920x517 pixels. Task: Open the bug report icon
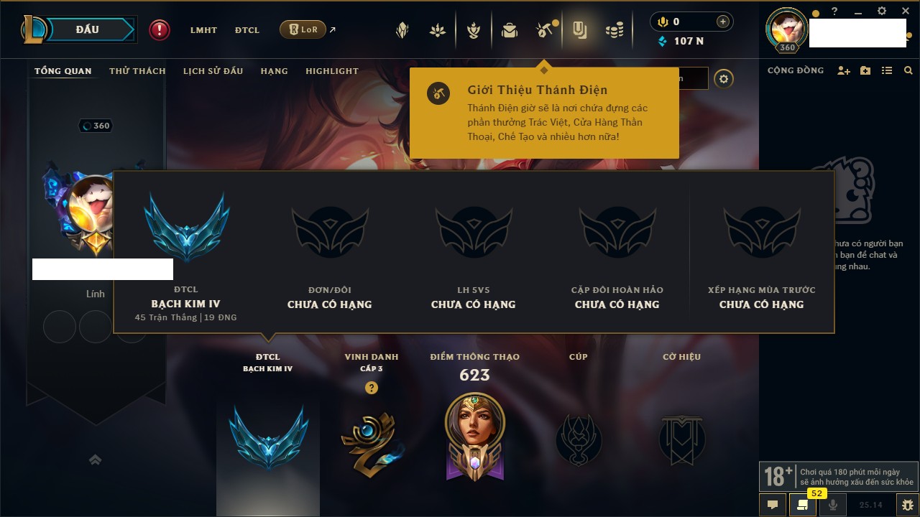(x=907, y=505)
